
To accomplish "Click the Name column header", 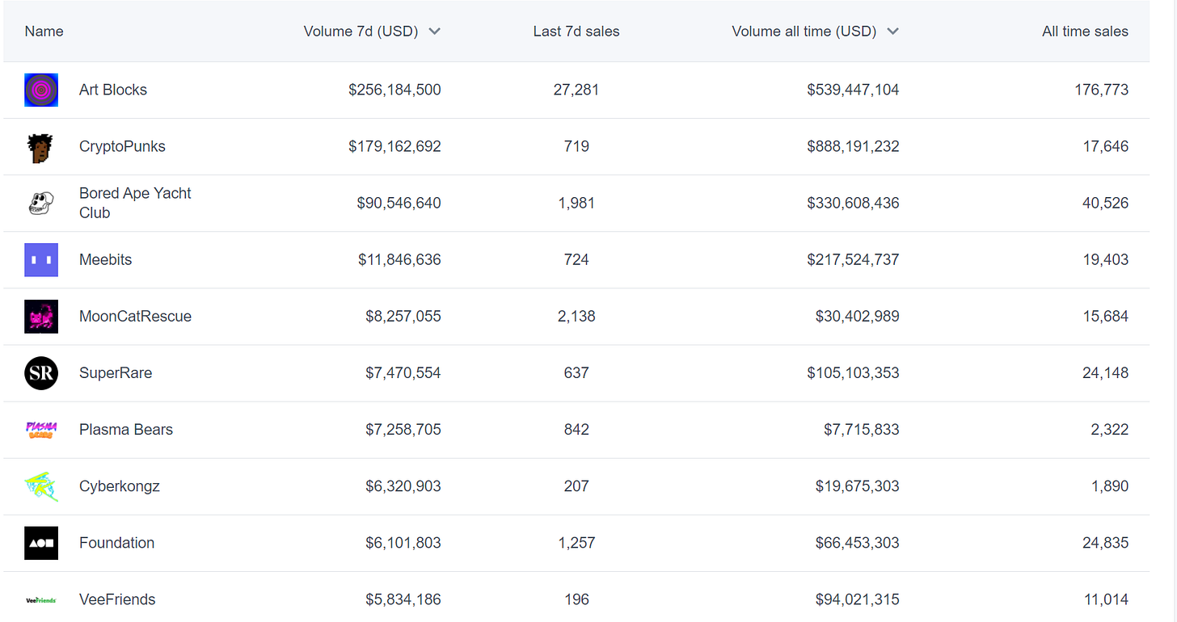I will click(44, 32).
